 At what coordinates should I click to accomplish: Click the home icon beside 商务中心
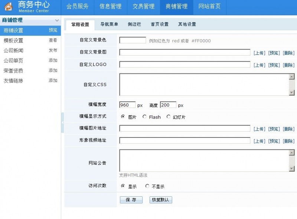click(x=9, y=7)
